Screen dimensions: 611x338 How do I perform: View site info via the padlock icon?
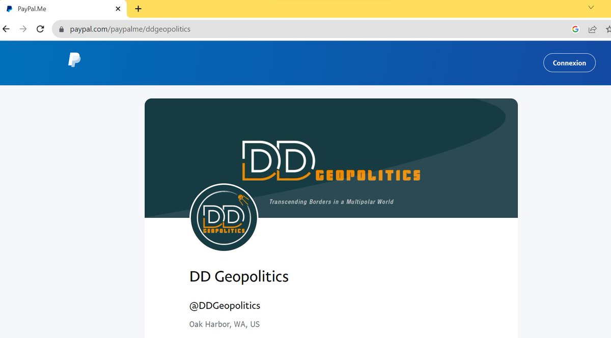coord(62,30)
